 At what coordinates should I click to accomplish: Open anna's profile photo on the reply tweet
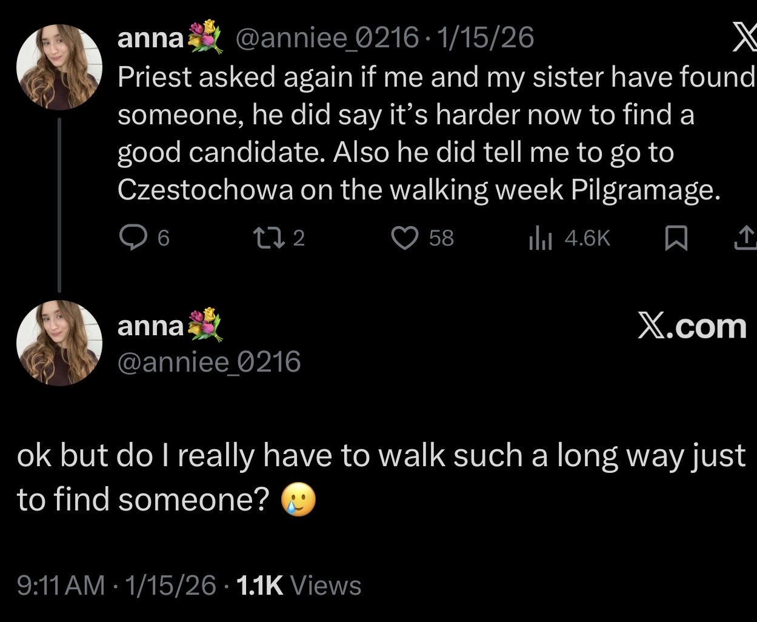coord(59,343)
